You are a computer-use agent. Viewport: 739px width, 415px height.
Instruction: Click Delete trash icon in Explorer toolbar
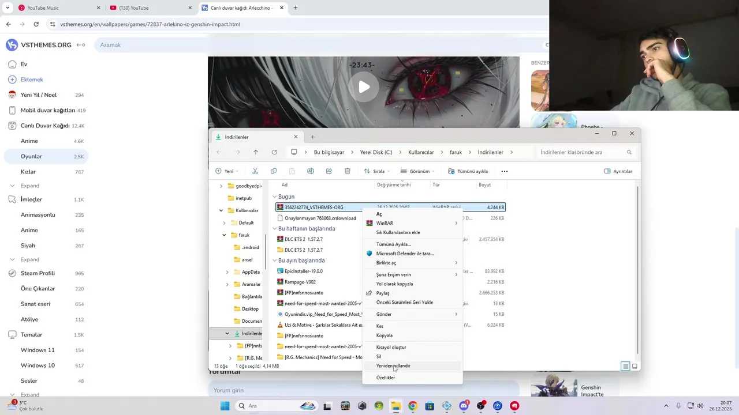[x=348, y=171]
